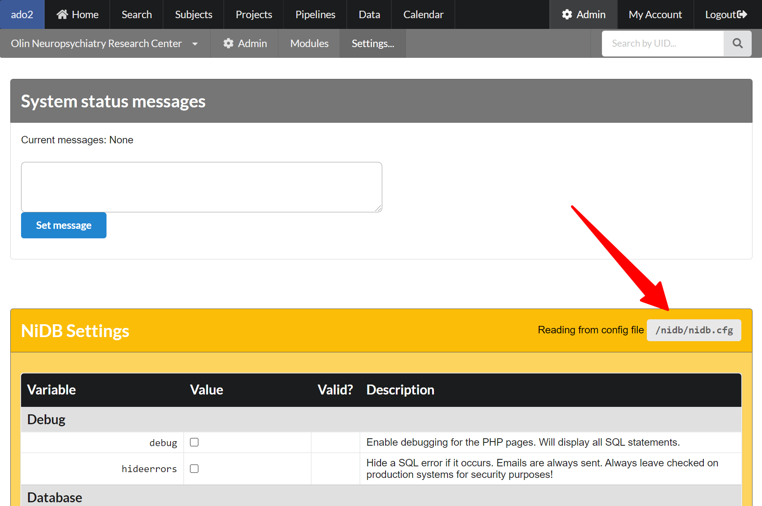Viewport: 762px width, 506px height.
Task: Select Modules in the admin bar
Action: pyautogui.click(x=309, y=43)
